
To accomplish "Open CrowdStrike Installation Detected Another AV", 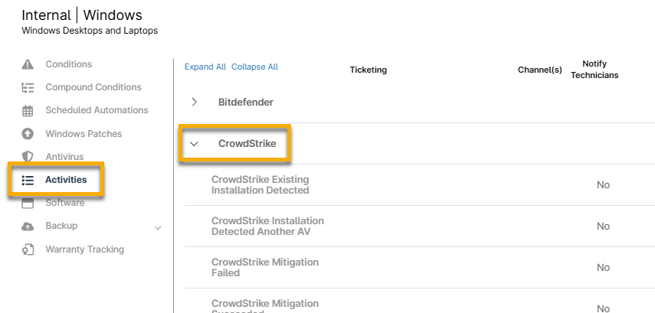I will pos(267,226).
